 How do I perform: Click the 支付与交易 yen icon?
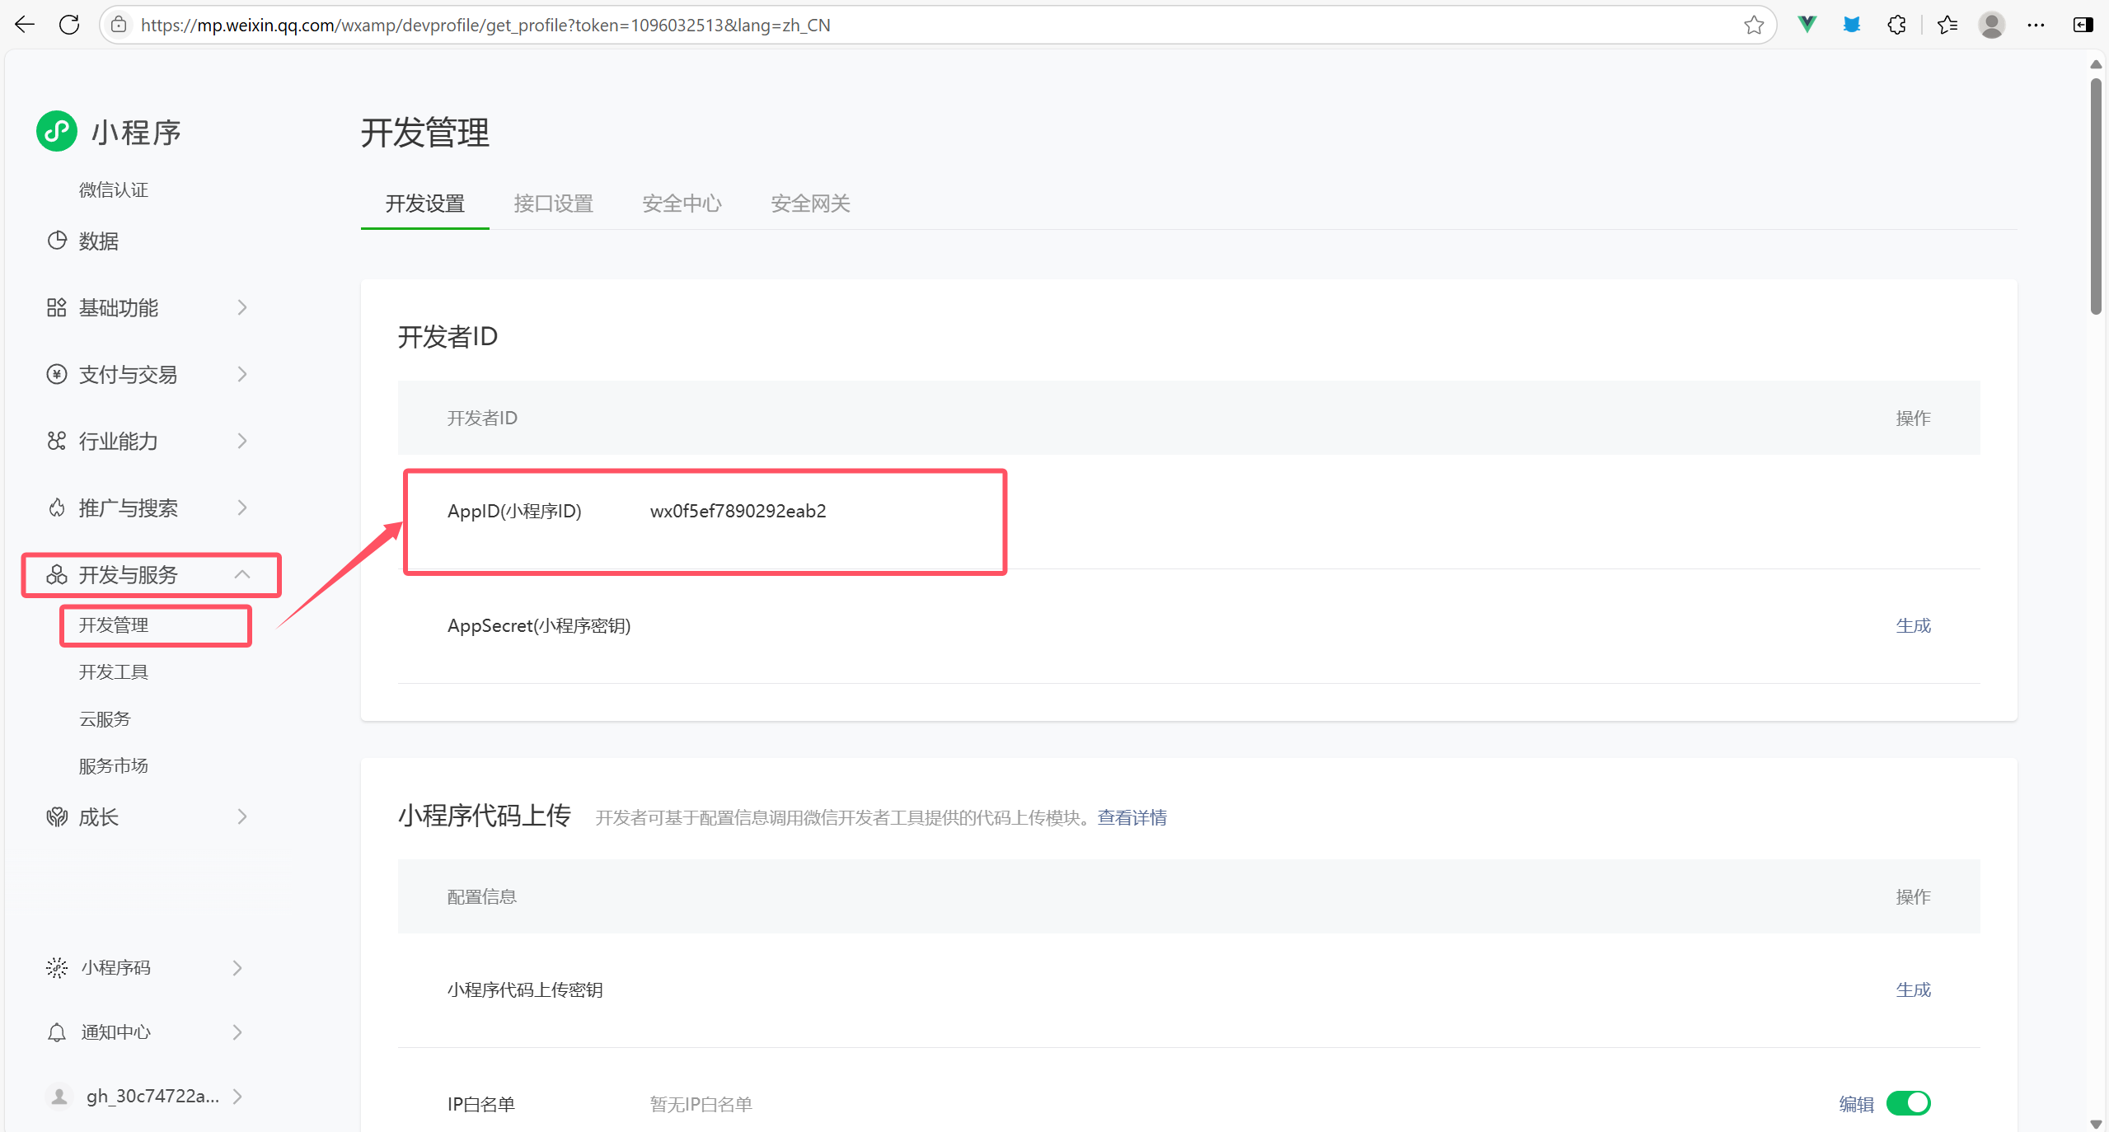[x=56, y=374]
